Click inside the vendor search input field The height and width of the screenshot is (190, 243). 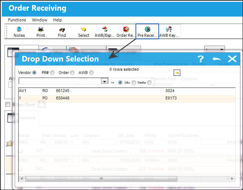(x=60, y=81)
